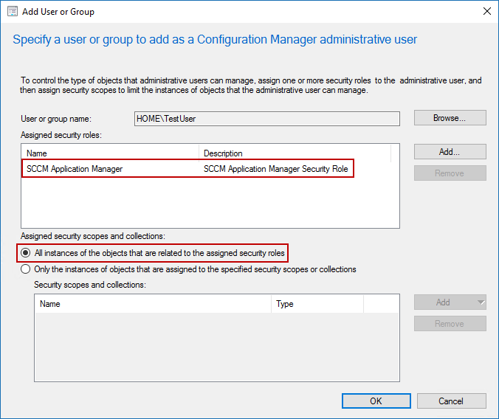Image resolution: width=499 pixels, height=419 pixels.
Task: Click Remove next to security roles list
Action: coord(450,173)
